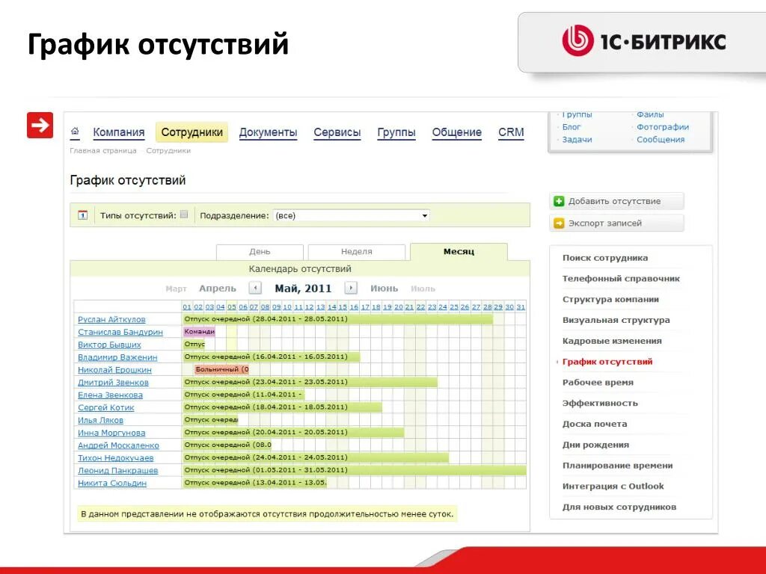Click the Сообщения link
Viewport: 766px width, 574px height.
[x=661, y=140]
